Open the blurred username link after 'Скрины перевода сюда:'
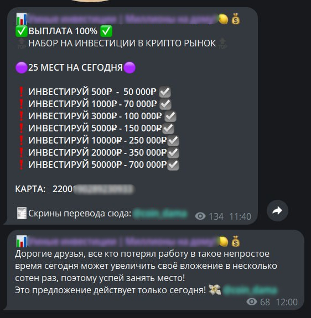The width and height of the screenshot is (311, 318). pyautogui.click(x=160, y=213)
